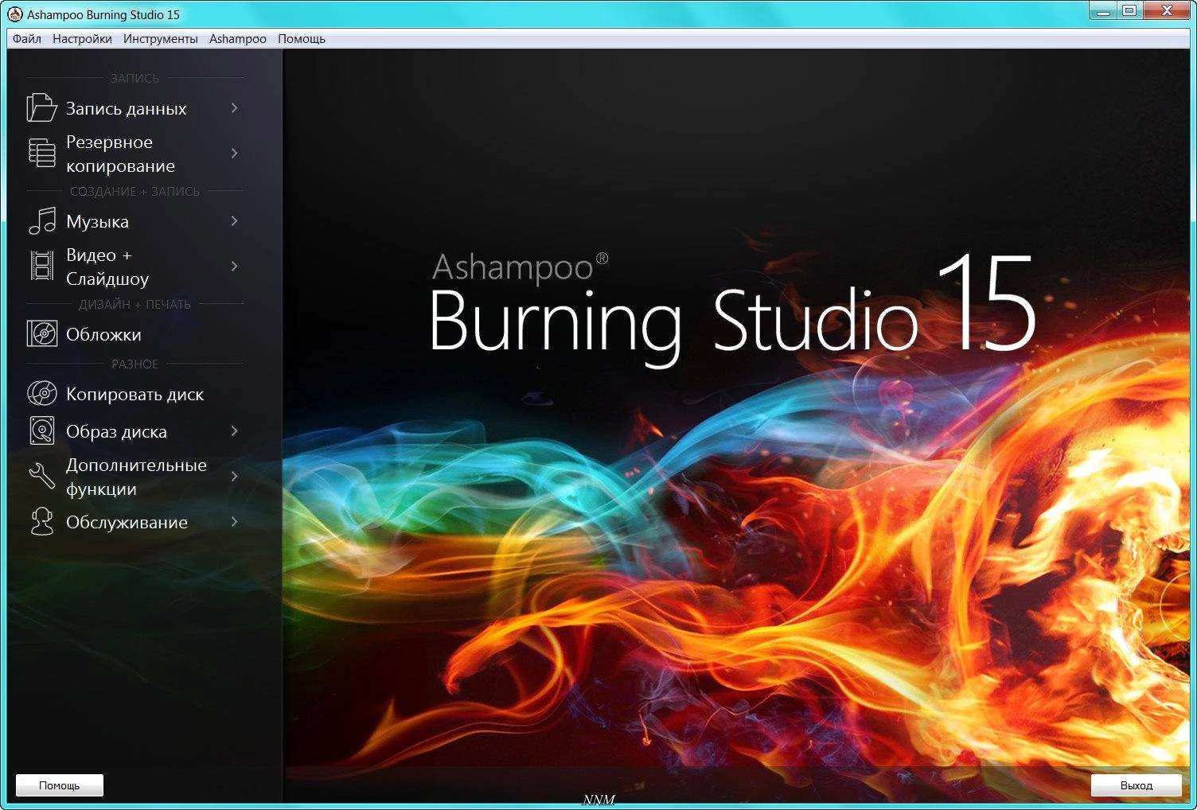Screen dimensions: 1197x810
Task: Minimize the Ashampoo Burning Studio window
Action: [x=1102, y=11]
